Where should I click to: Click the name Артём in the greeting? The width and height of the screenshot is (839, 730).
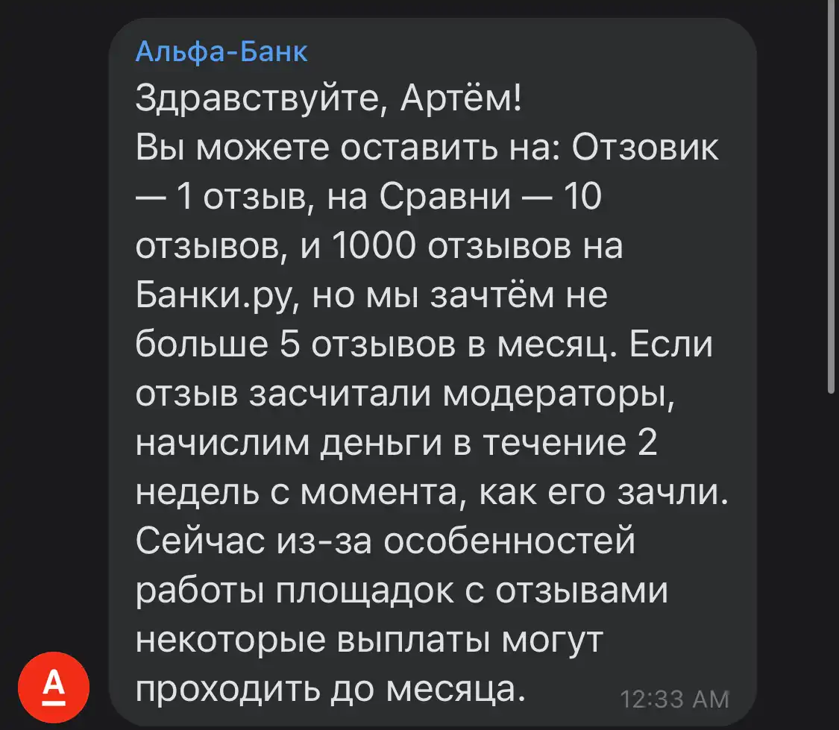point(460,99)
